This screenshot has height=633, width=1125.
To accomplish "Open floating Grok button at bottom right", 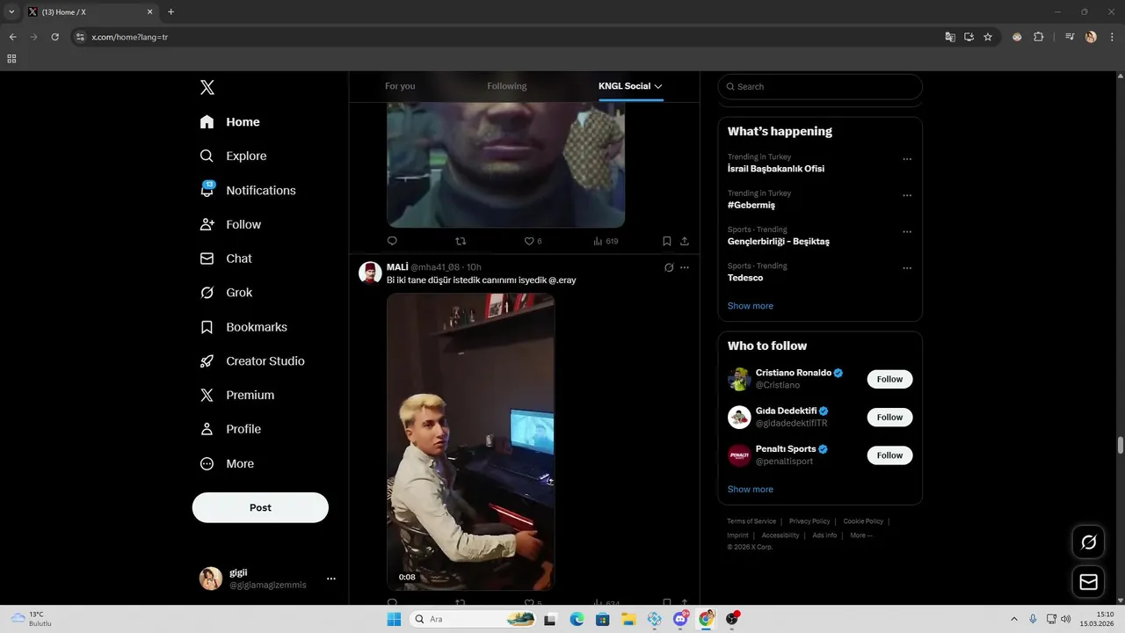I will [1088, 542].
